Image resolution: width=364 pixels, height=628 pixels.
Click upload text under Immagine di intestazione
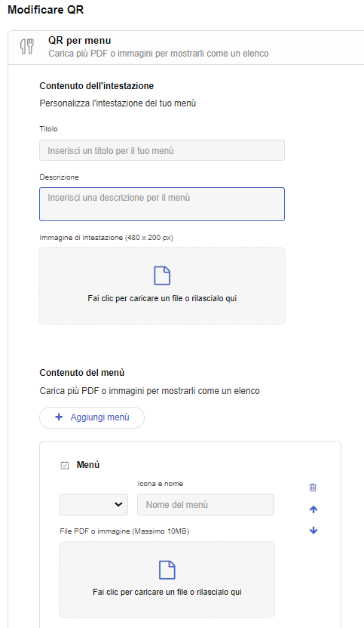(x=162, y=298)
